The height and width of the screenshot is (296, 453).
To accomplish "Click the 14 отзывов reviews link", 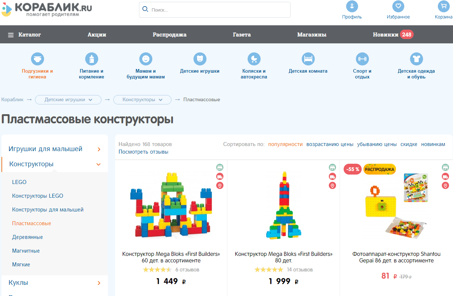I will point(300,270).
